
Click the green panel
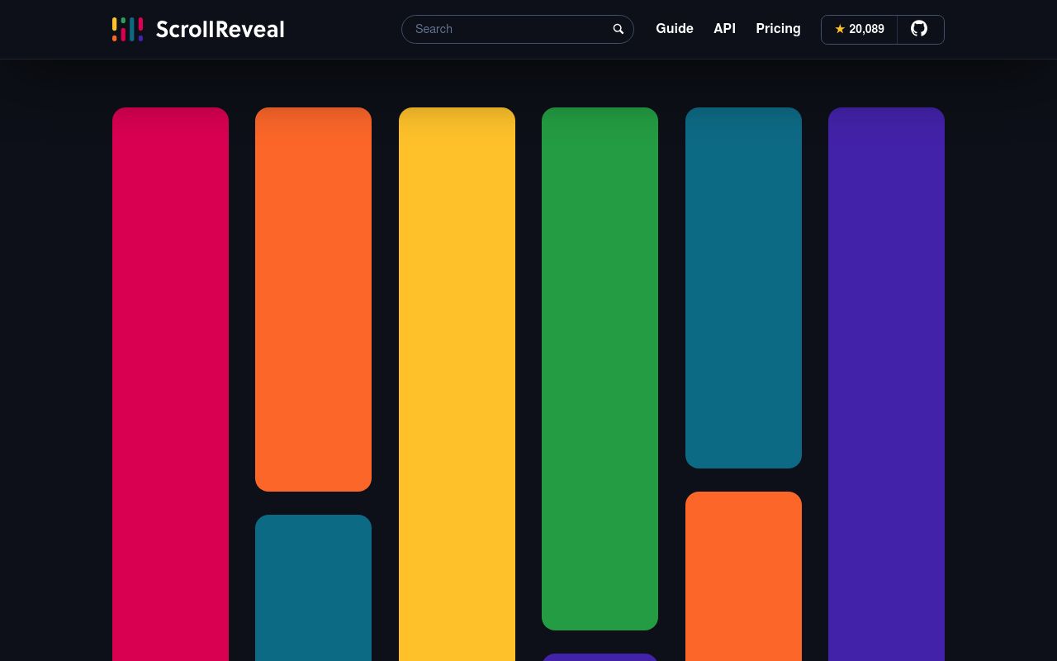pyautogui.click(x=600, y=369)
